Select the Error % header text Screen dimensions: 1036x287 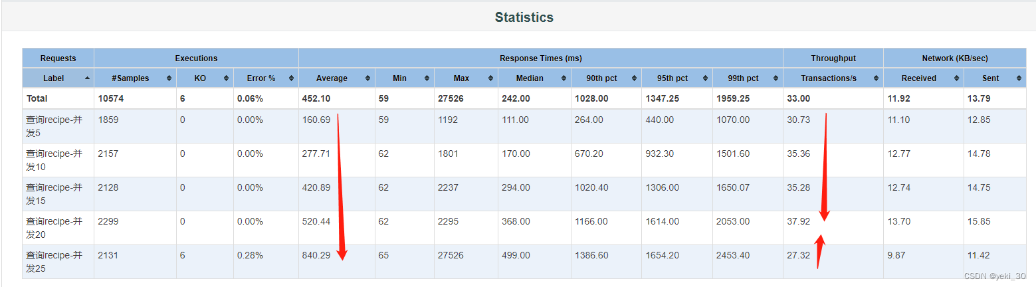(x=261, y=78)
